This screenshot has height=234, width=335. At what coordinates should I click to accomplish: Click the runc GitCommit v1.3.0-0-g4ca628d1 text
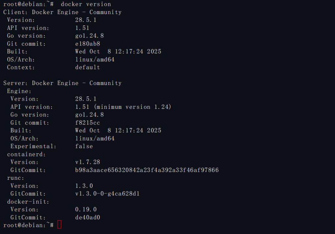pyautogui.click(x=107, y=193)
